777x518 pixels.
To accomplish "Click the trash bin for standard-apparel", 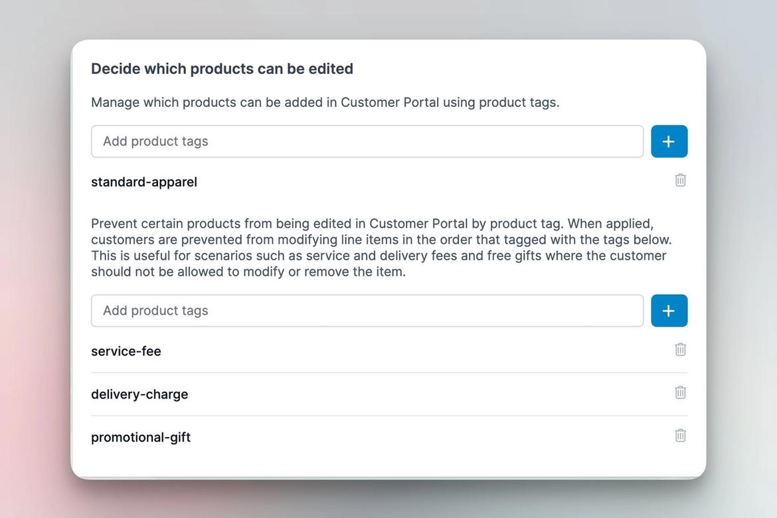I will pos(679,179).
